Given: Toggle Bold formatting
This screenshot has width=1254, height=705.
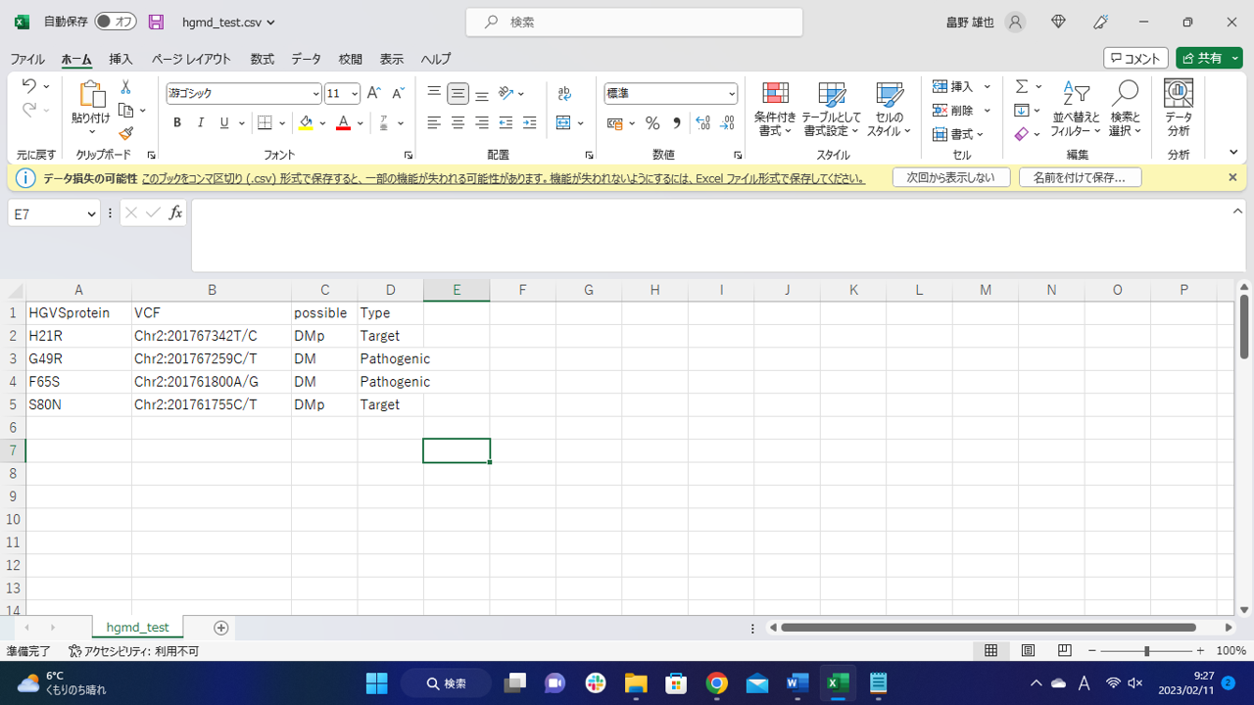Looking at the screenshot, I should 177,123.
